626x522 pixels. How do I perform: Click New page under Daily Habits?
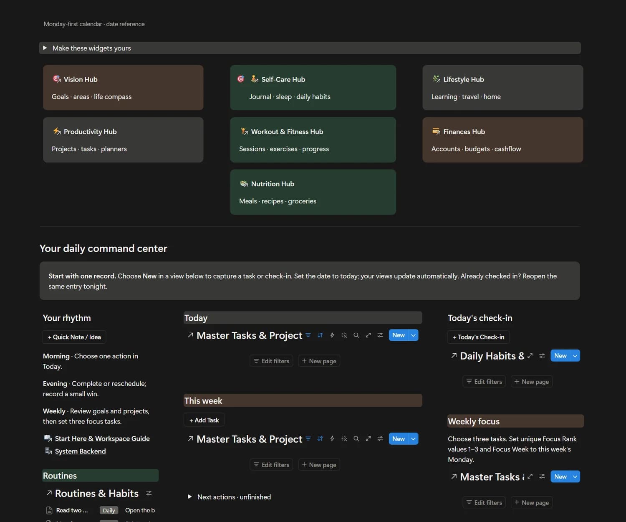pos(532,382)
